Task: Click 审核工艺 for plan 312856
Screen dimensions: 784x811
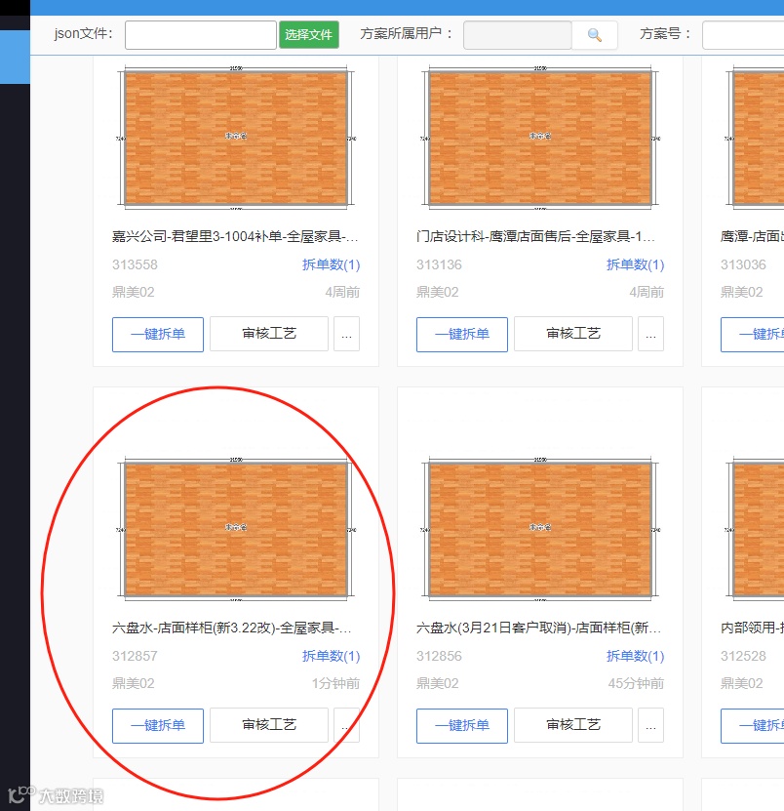Action: click(573, 726)
